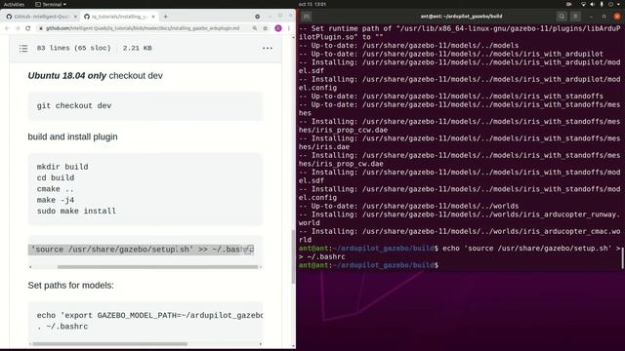Image resolution: width=625 pixels, height=351 pixels.
Task: Click the '. ~/.bashrc' code line
Action: point(62,327)
